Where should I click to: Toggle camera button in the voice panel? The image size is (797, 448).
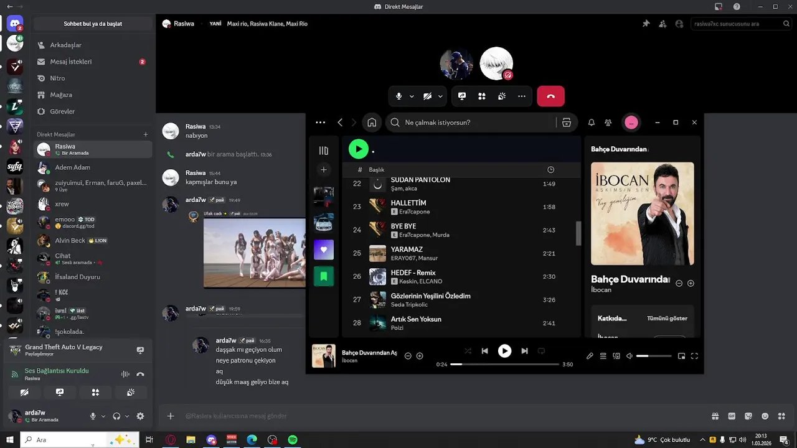click(24, 393)
